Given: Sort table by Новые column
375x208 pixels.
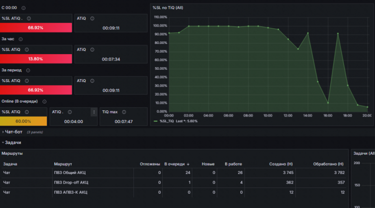Looking at the screenshot, I should point(208,164).
